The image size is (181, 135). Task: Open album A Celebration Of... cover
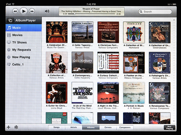(56, 32)
